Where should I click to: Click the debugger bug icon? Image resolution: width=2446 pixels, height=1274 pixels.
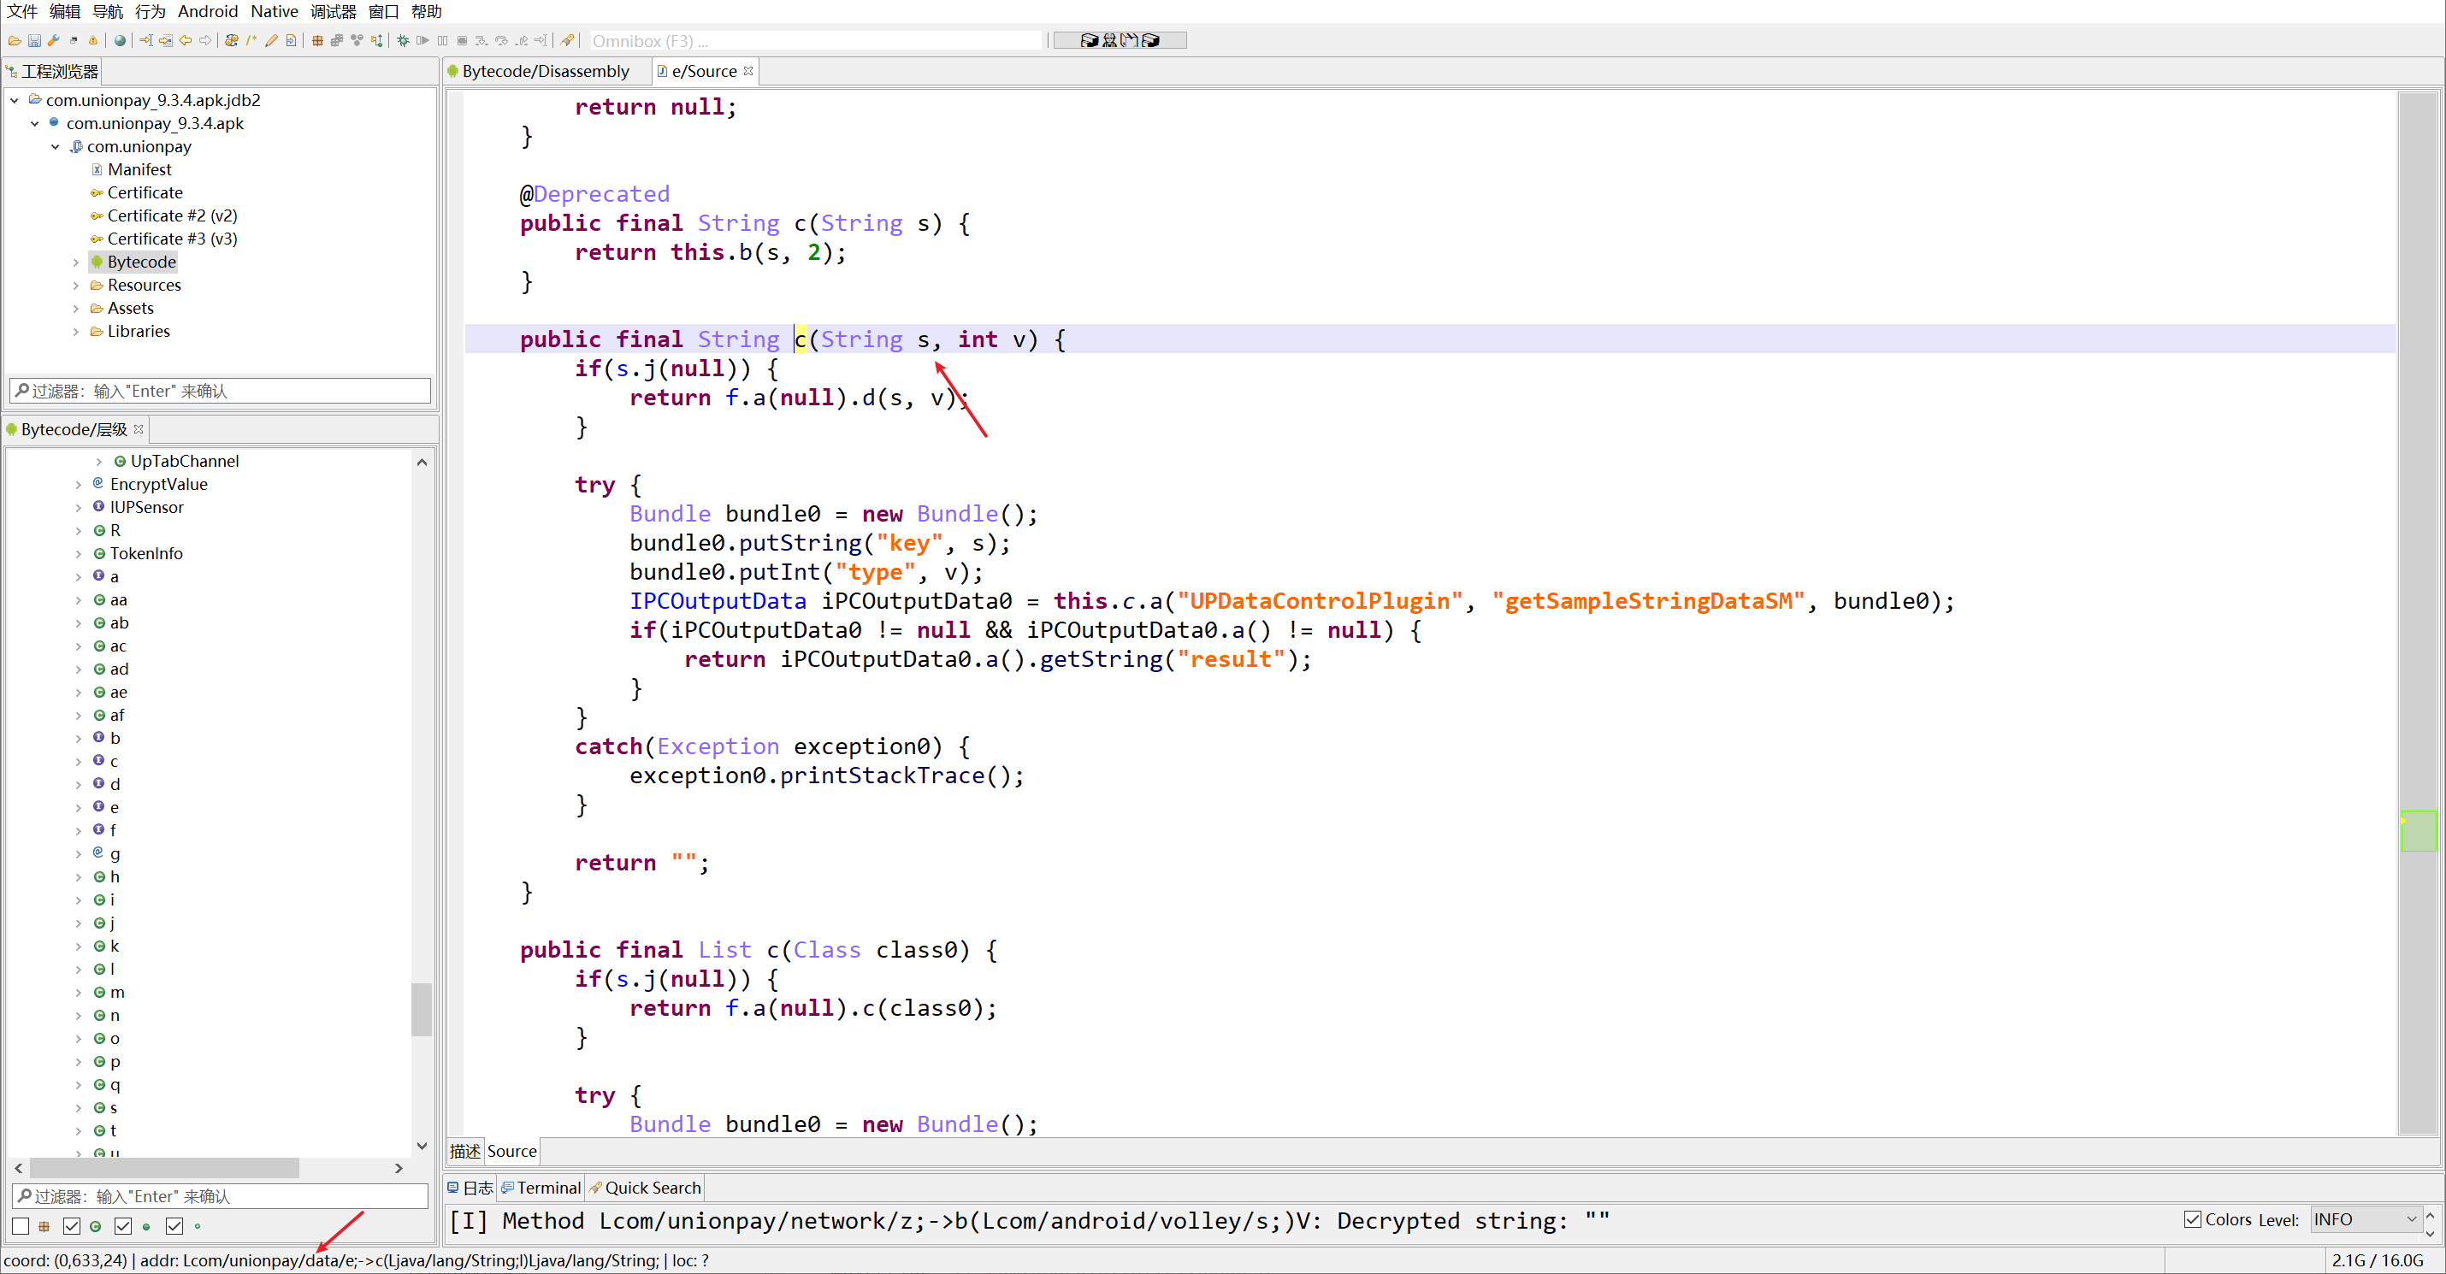[x=403, y=41]
